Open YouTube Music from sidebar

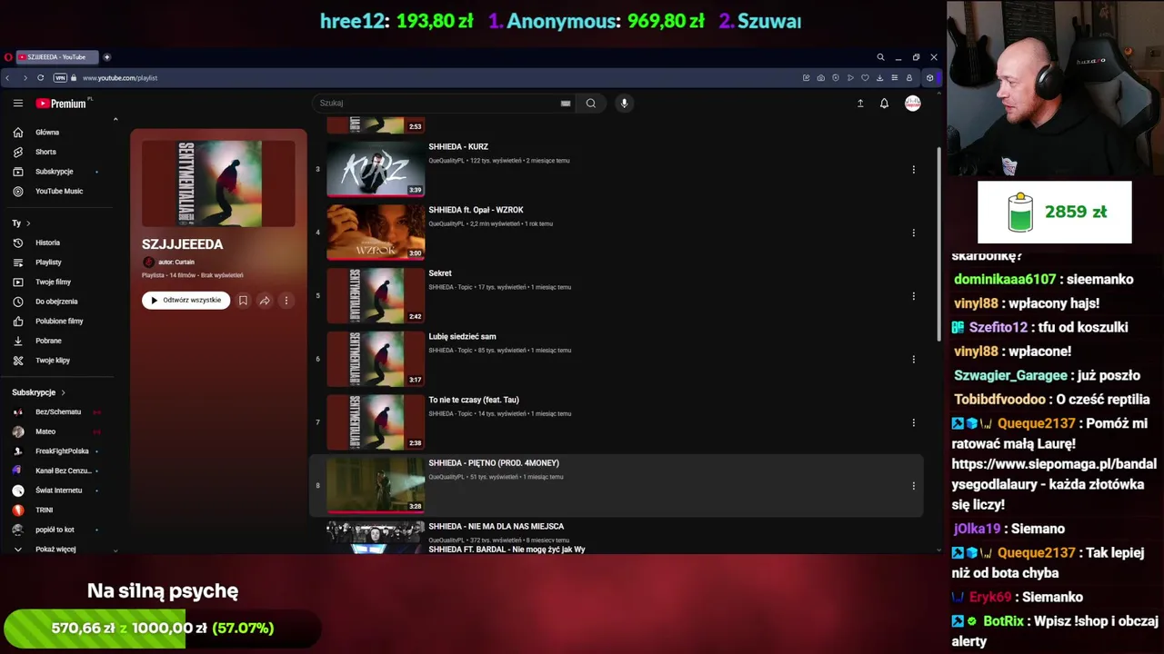point(59,192)
